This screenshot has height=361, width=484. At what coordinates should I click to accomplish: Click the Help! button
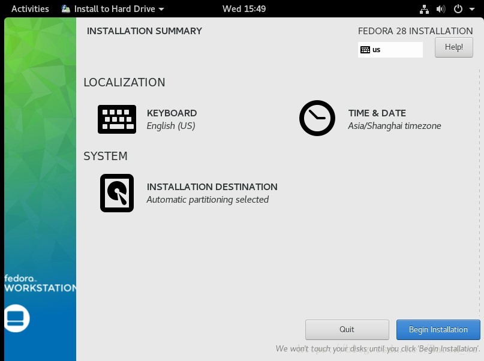point(454,47)
